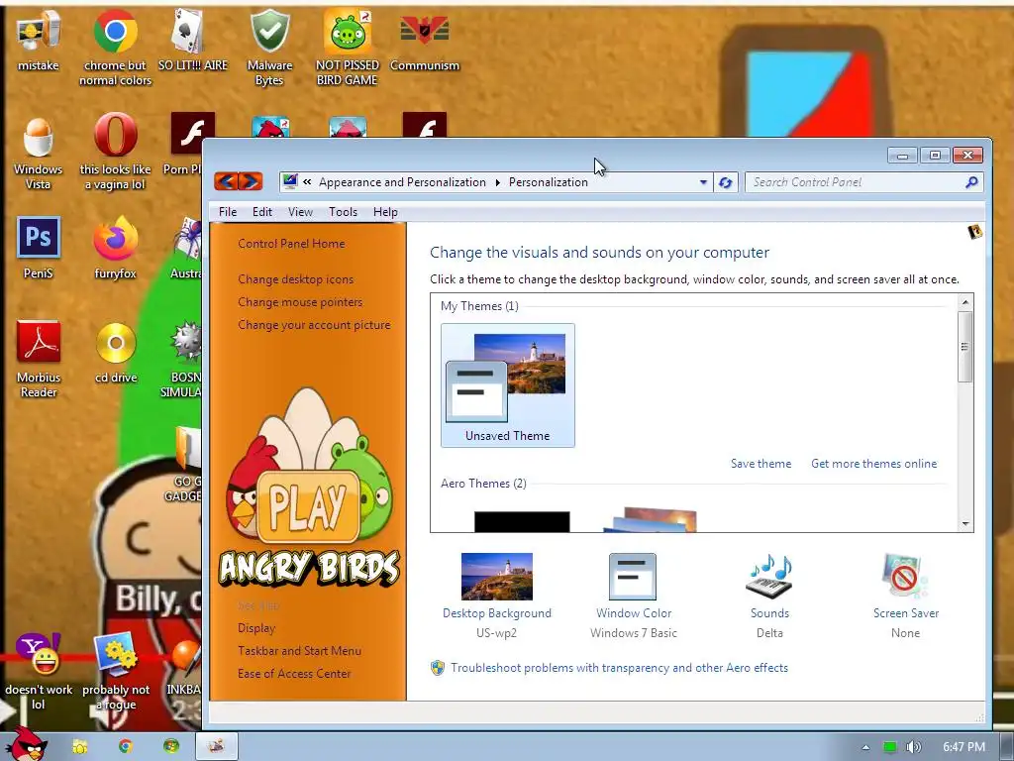Open 'Taskbar and Start Menu' link

tap(299, 650)
